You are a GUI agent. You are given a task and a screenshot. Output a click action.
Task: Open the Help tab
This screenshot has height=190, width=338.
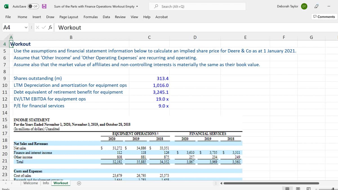point(147,17)
